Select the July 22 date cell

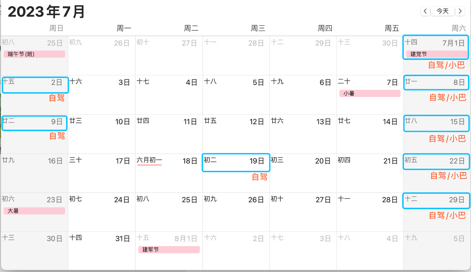tap(437, 173)
